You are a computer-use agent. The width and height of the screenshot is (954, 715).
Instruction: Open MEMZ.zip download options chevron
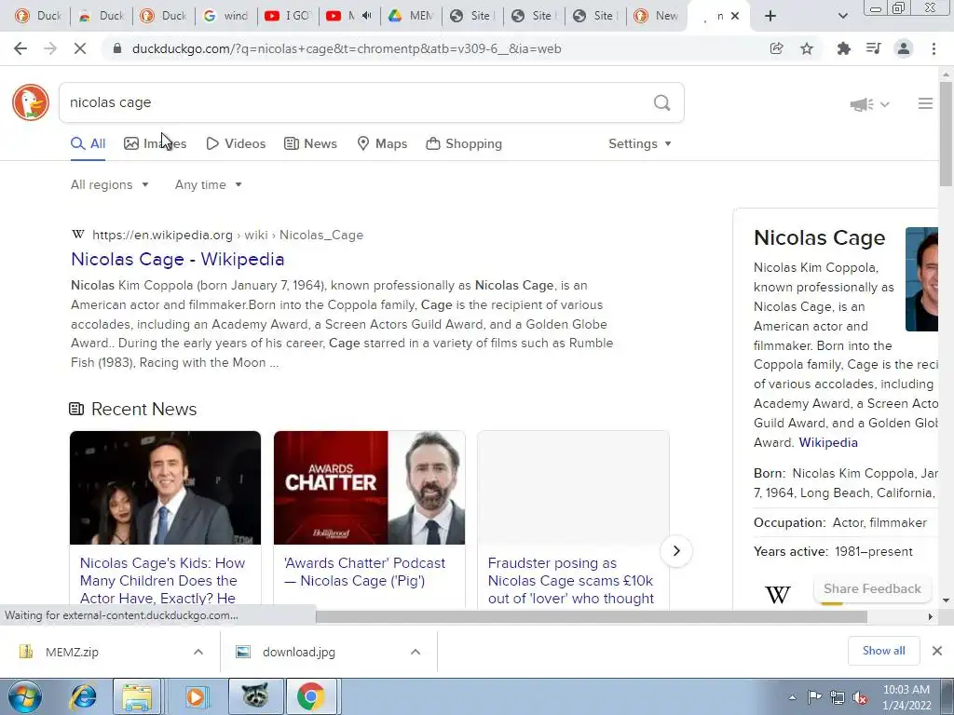[198, 652]
